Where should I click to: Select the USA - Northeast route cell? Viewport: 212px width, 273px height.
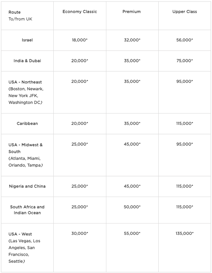pos(26,92)
